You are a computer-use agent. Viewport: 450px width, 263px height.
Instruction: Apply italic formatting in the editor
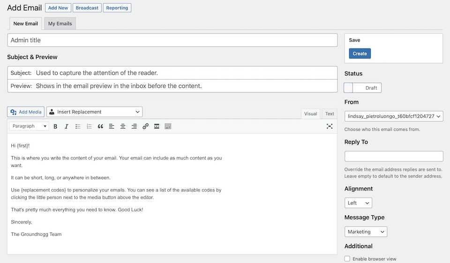pos(67,126)
